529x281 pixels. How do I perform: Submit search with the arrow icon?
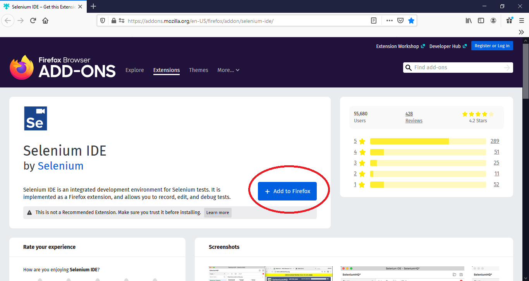[507, 68]
